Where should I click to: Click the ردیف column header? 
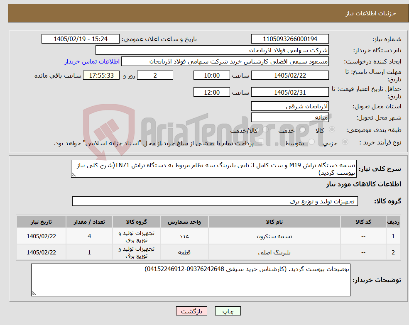(x=393, y=222)
